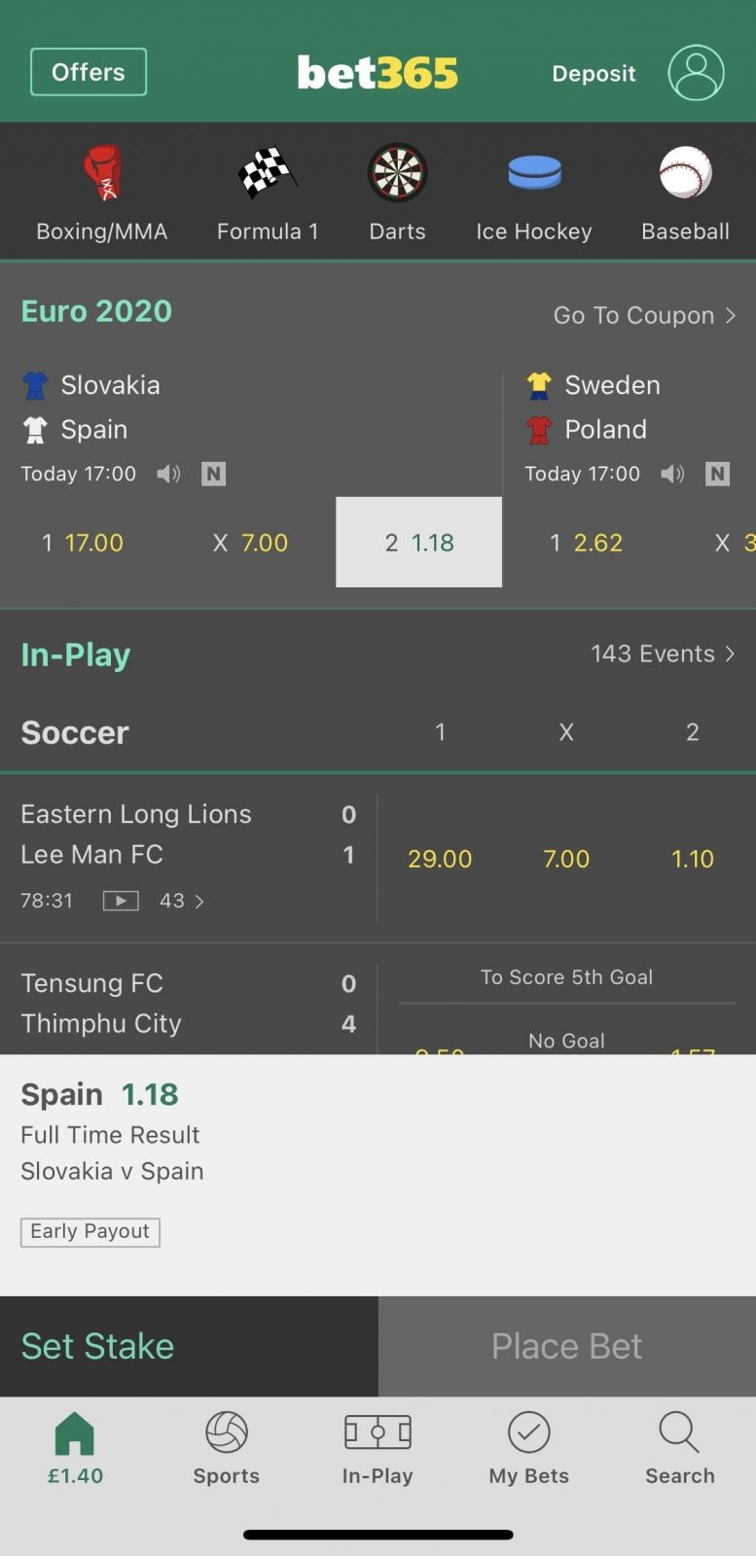Open the My Bets tab
Screen dimensions: 756x1556
click(x=529, y=1448)
